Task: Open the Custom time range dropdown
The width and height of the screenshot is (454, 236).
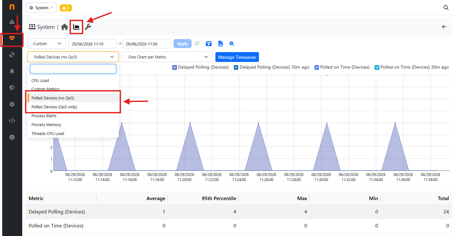Action: click(46, 44)
